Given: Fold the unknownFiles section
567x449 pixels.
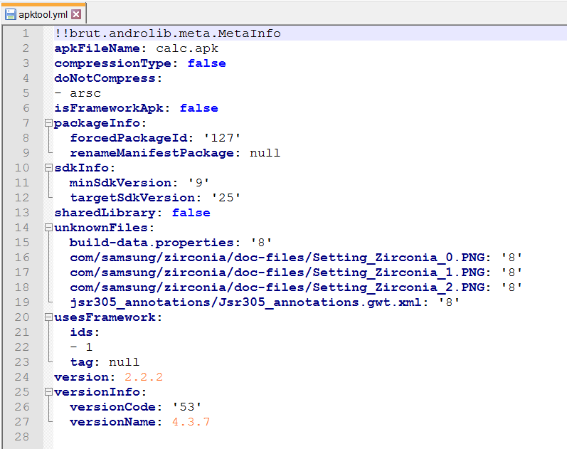Looking at the screenshot, I should click(x=48, y=228).
